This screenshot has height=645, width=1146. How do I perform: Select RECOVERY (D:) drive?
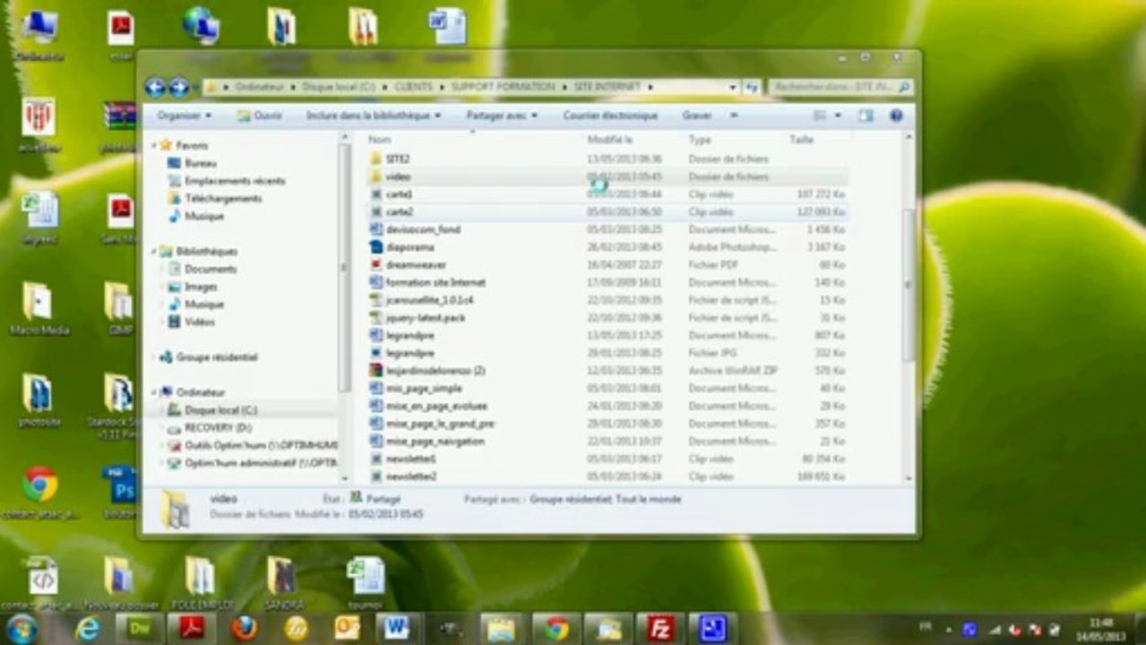218,427
